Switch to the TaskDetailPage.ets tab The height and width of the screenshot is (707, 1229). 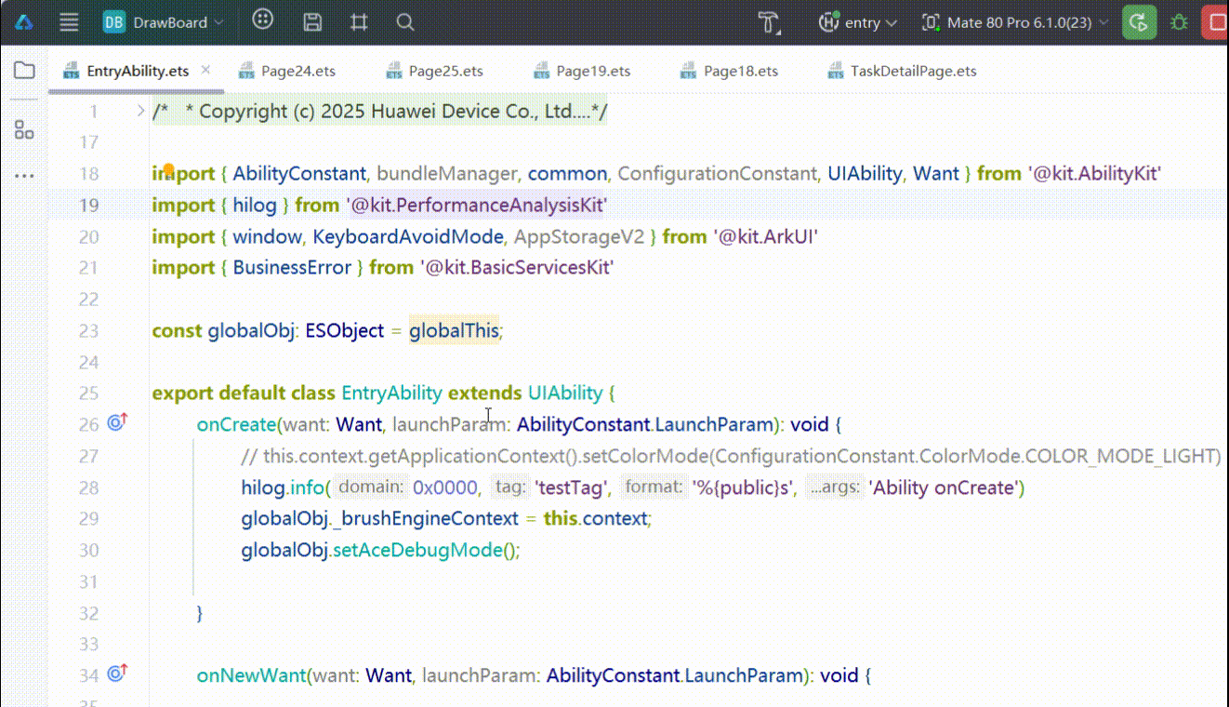click(902, 71)
